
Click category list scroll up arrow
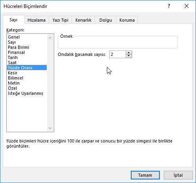[x=50, y=38]
